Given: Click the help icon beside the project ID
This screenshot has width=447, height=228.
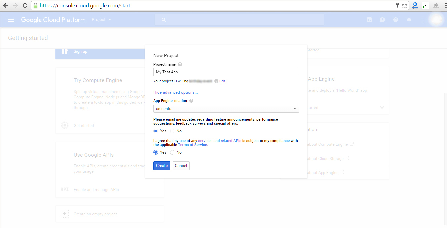Looking at the screenshot, I should pyautogui.click(x=216, y=81).
